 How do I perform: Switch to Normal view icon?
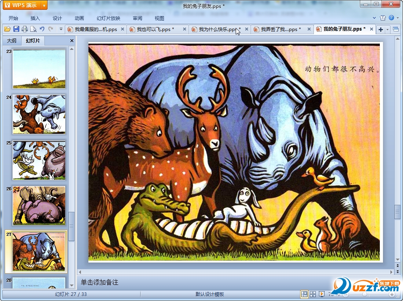(x=304, y=294)
